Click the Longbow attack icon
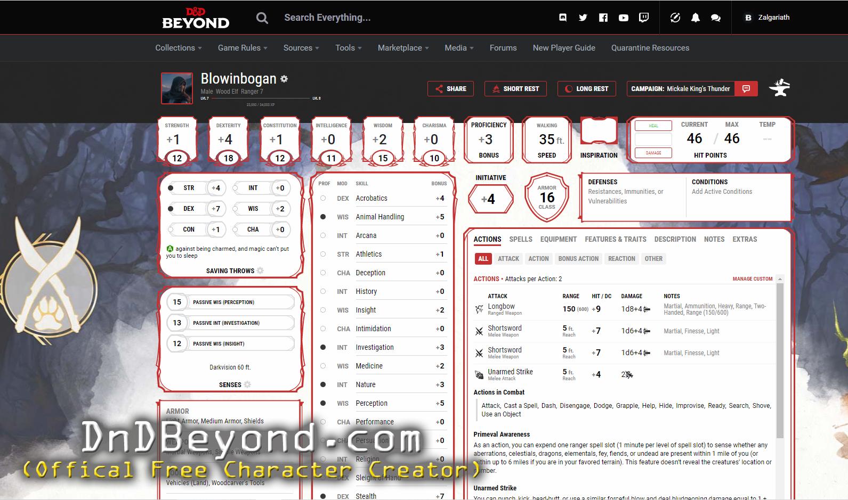Image resolution: width=848 pixels, height=500 pixels. (x=479, y=309)
